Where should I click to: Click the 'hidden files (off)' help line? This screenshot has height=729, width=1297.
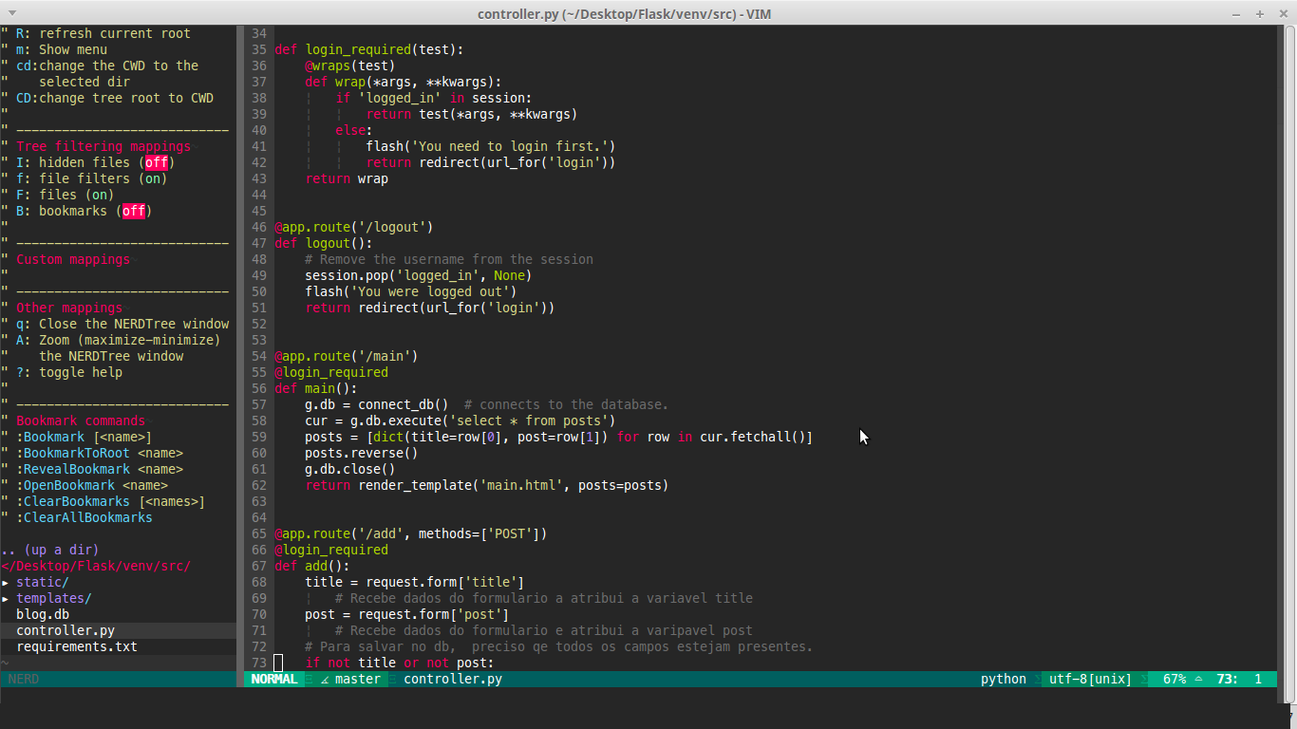(88, 162)
